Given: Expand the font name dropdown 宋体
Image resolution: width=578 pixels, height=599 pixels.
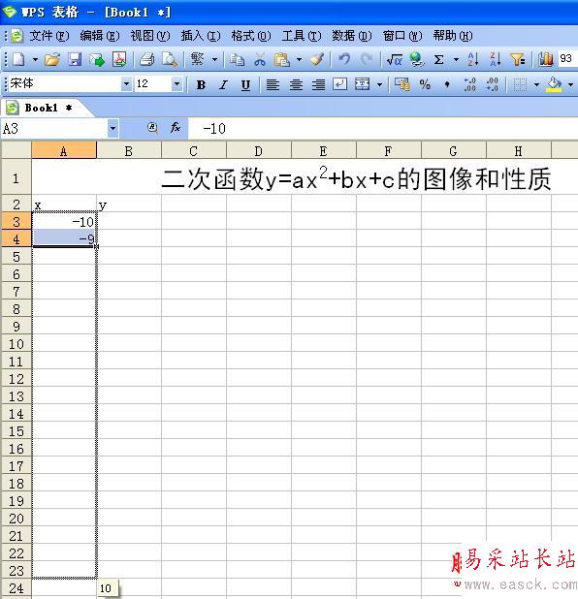Looking at the screenshot, I should point(126,84).
